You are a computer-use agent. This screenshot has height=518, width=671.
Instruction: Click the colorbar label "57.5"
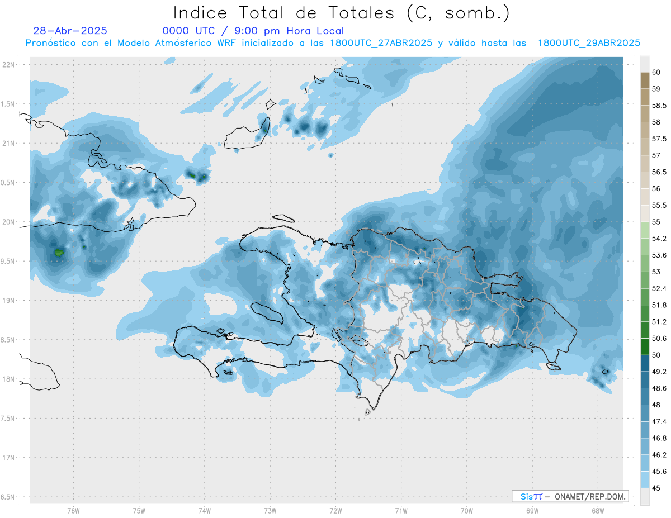coord(659,139)
